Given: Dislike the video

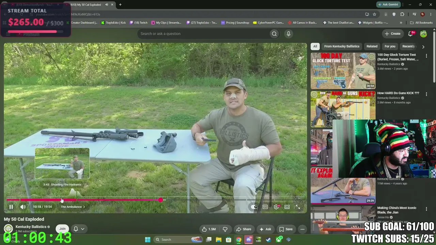Looking at the screenshot, I should [x=225, y=229].
